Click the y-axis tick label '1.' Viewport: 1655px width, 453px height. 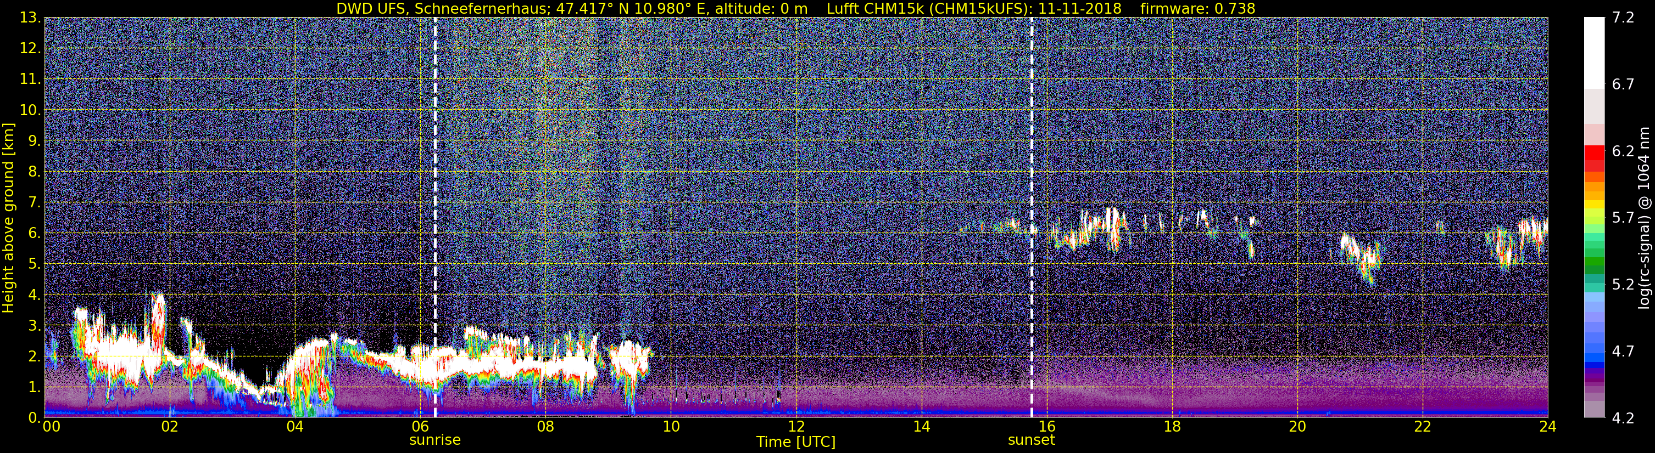pos(34,388)
